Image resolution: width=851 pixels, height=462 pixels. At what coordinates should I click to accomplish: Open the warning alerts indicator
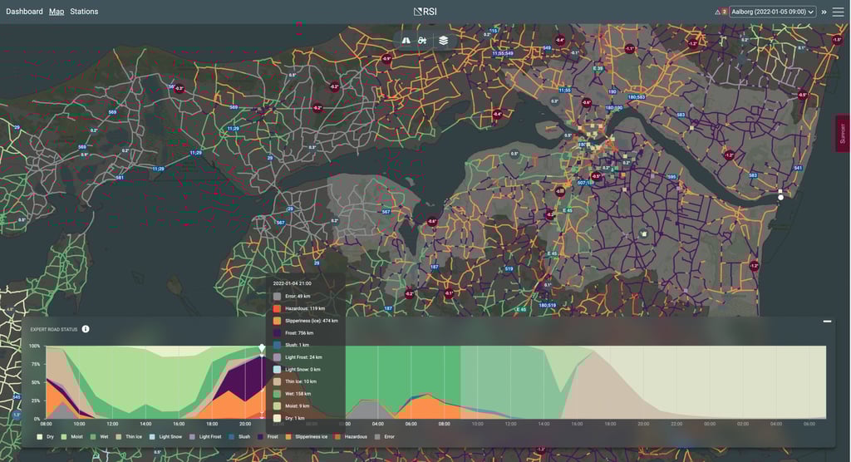(721, 12)
